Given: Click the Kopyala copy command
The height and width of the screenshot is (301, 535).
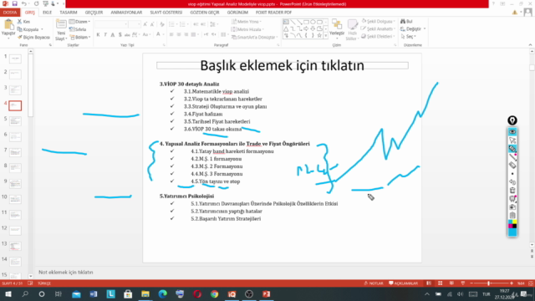Looking at the screenshot, I should point(30,29).
